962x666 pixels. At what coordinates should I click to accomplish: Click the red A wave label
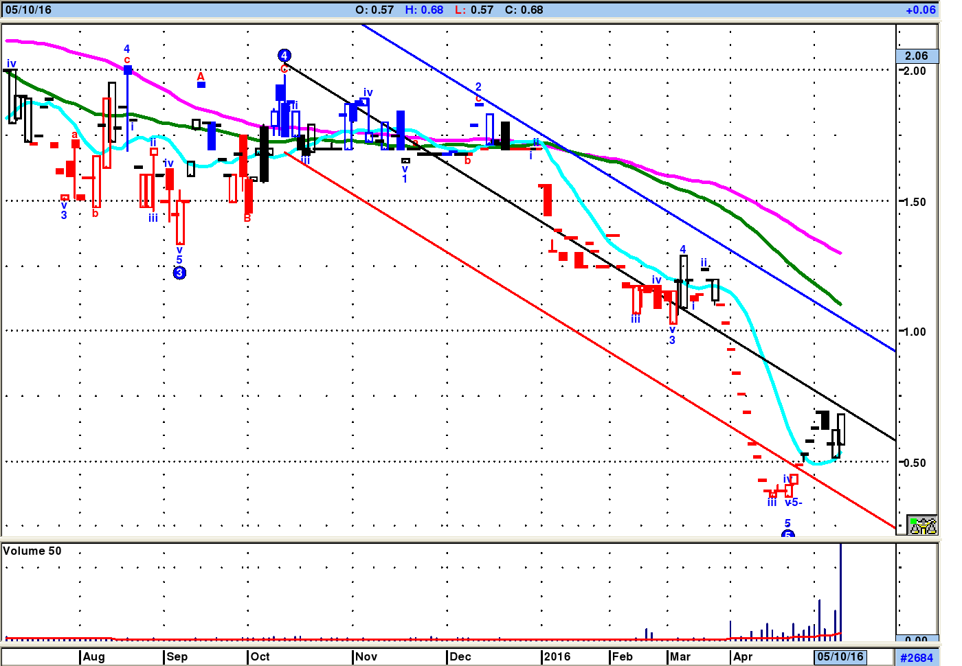click(x=201, y=76)
